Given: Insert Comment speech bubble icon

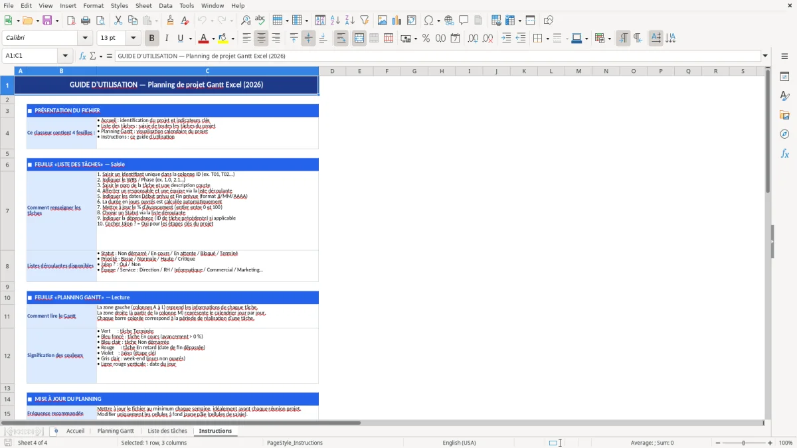Looking at the screenshot, I should click(x=464, y=21).
